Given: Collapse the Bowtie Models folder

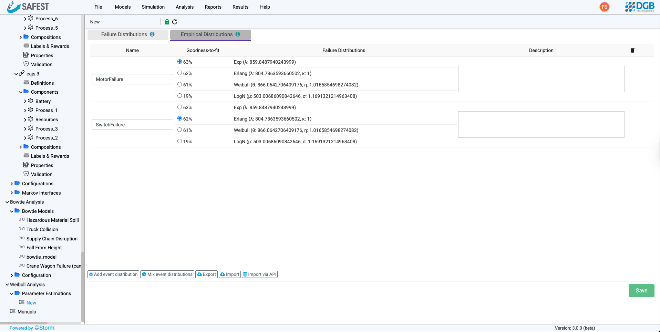Looking at the screenshot, I should click(12, 211).
